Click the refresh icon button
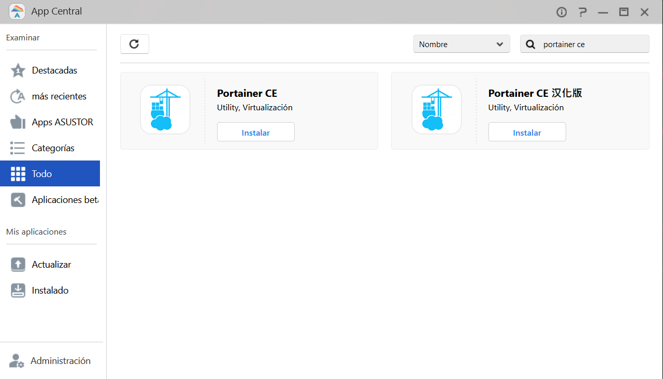This screenshot has width=663, height=379. 134,44
